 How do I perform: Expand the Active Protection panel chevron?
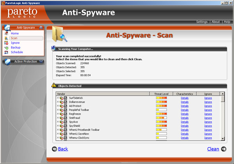41,62
